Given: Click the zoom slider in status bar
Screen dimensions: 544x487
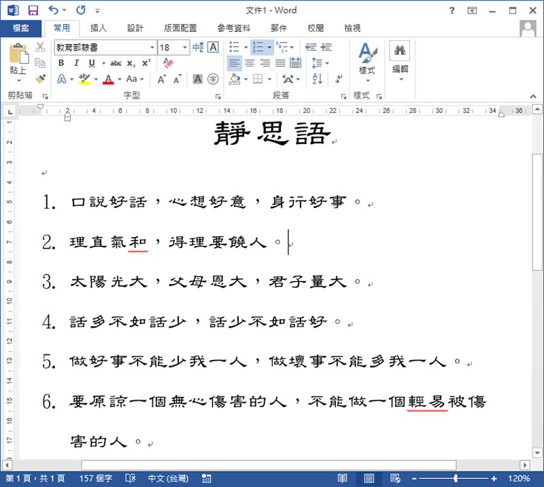Looking at the screenshot, I should pos(456,478).
